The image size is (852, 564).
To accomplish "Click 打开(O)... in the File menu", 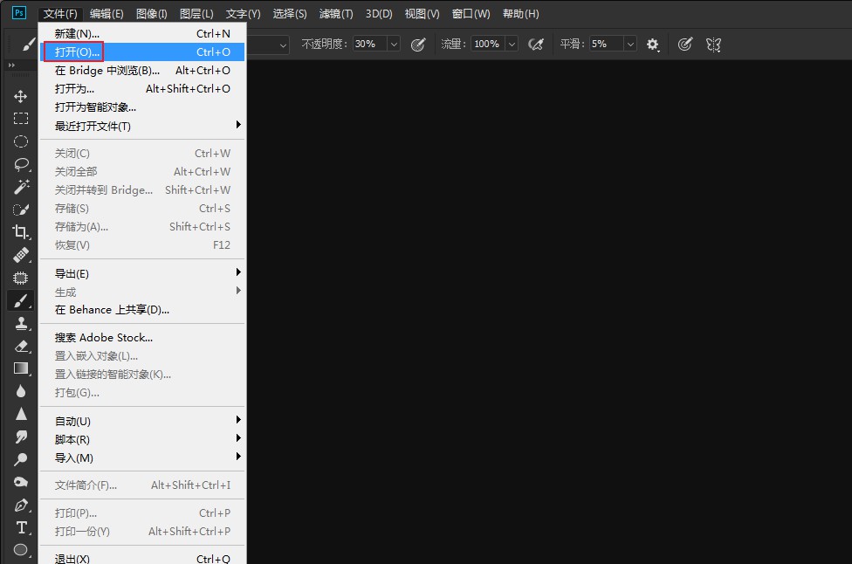I will (x=77, y=52).
